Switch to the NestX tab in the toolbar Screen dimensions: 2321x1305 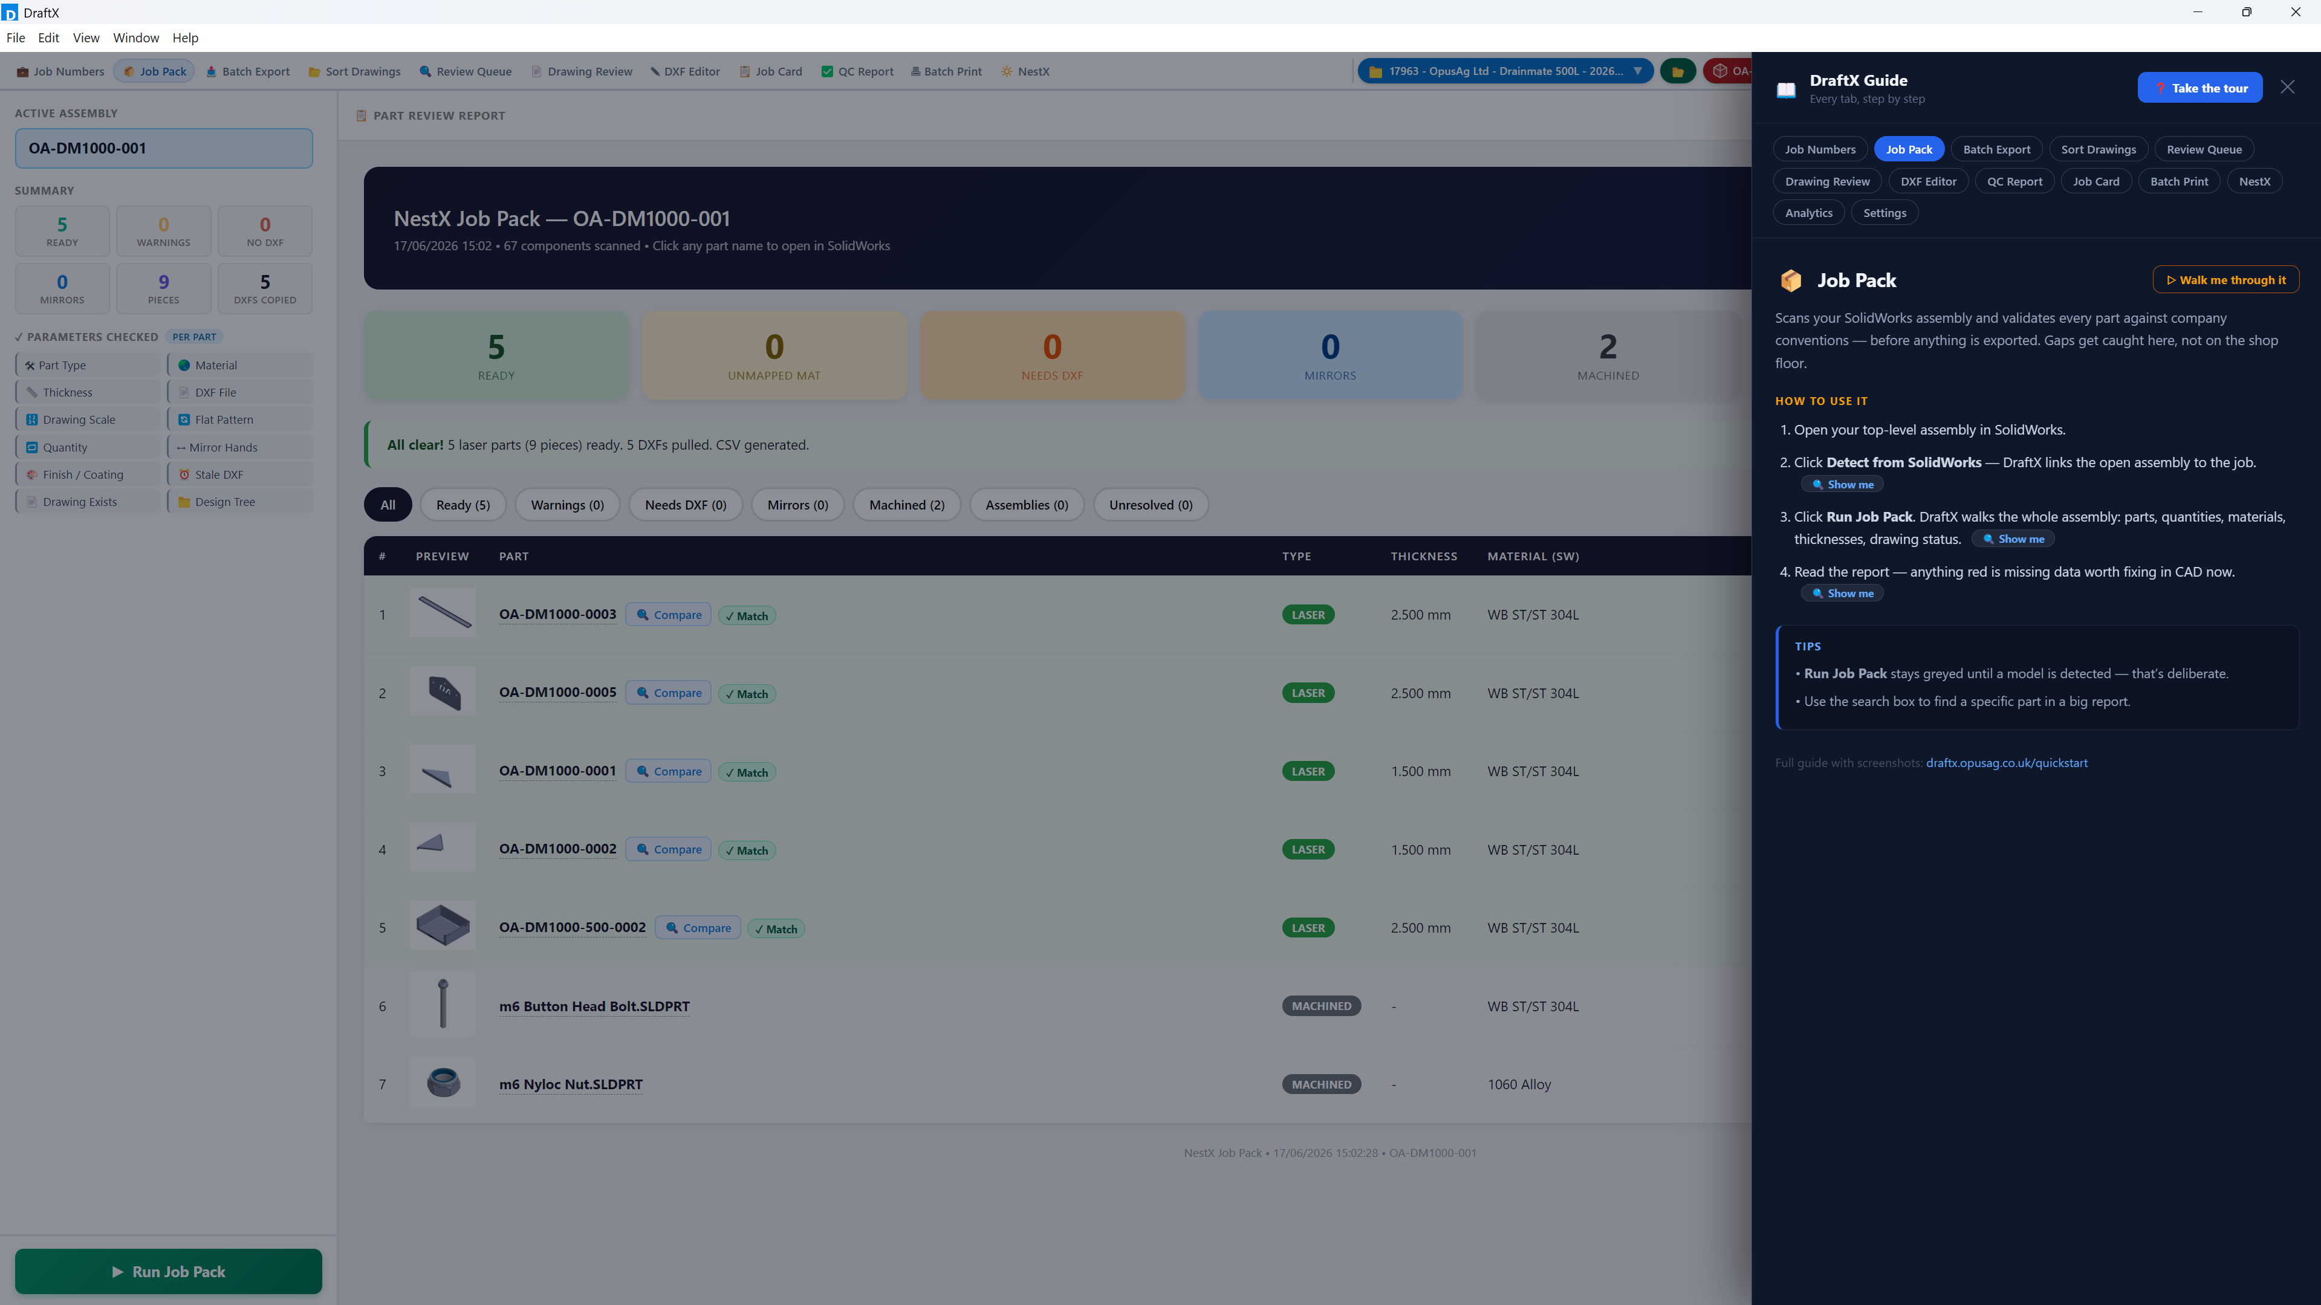[1025, 71]
